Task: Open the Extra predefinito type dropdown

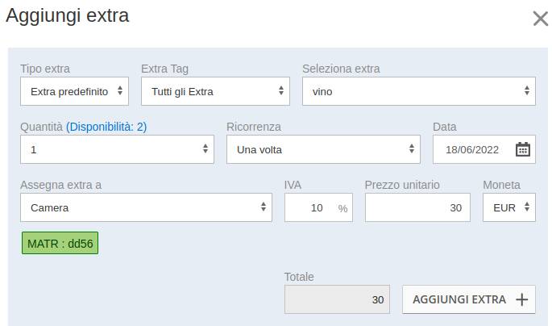Action: [74, 91]
